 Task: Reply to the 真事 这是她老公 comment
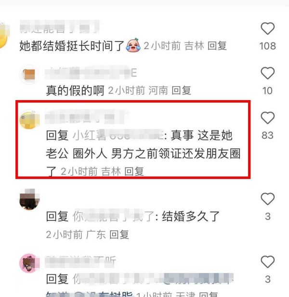134,172
